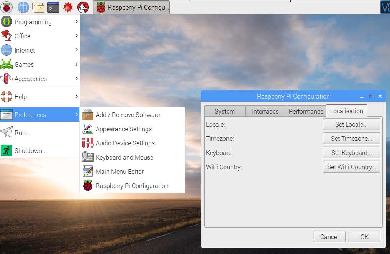Expand the Internet submenu arrow

[77, 50]
